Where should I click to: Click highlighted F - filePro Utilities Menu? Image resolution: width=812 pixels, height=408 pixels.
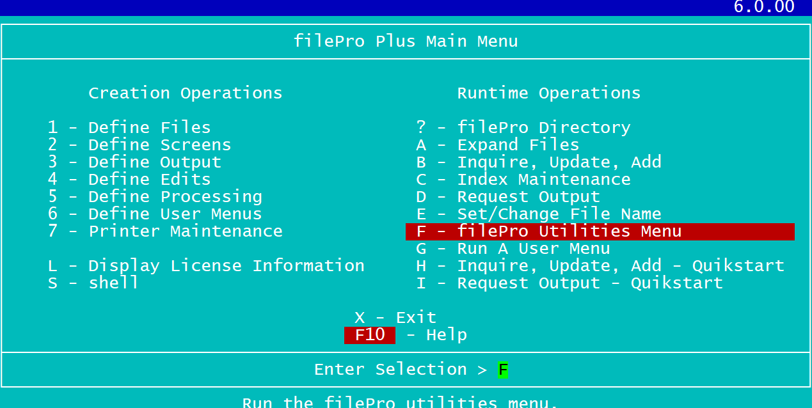point(600,231)
